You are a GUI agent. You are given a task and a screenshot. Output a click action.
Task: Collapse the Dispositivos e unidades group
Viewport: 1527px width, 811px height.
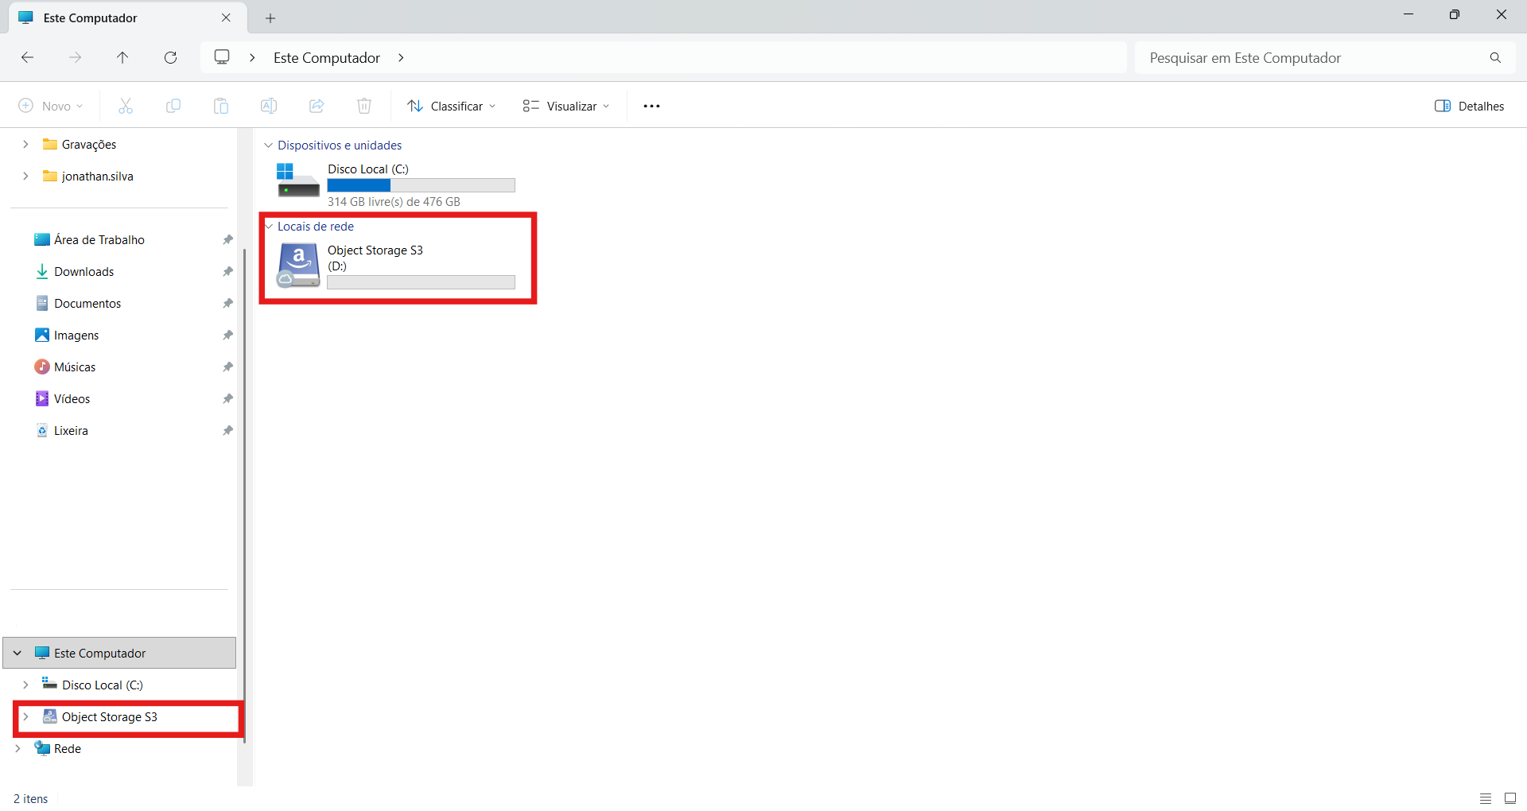point(269,146)
